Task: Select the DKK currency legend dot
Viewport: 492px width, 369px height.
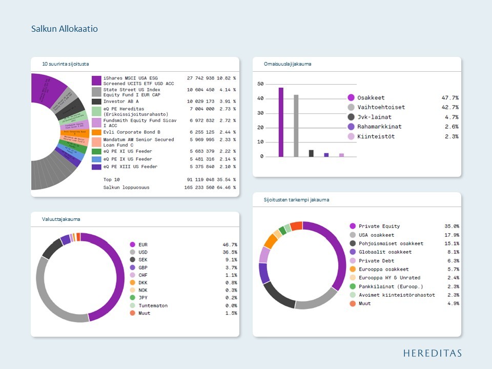Action: coord(132,282)
